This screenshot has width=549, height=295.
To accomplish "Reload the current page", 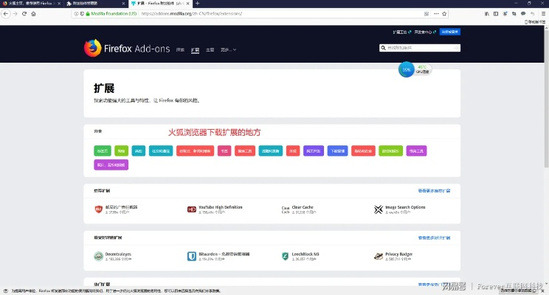I will (x=24, y=14).
